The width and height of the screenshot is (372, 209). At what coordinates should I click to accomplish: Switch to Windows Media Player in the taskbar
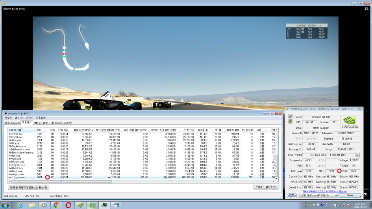coord(44,205)
